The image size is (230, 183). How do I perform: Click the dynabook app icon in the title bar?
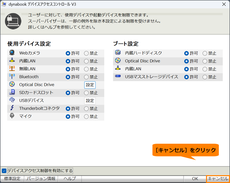coord(4,4)
